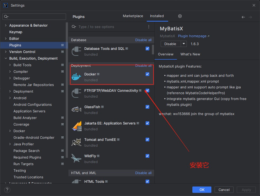
Task: Click the settings search magnifier icon
Action: click(6, 17)
